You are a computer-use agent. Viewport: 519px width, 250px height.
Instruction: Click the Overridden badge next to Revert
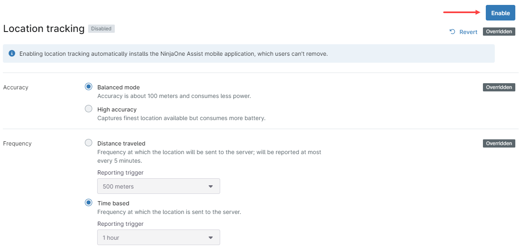pos(499,31)
